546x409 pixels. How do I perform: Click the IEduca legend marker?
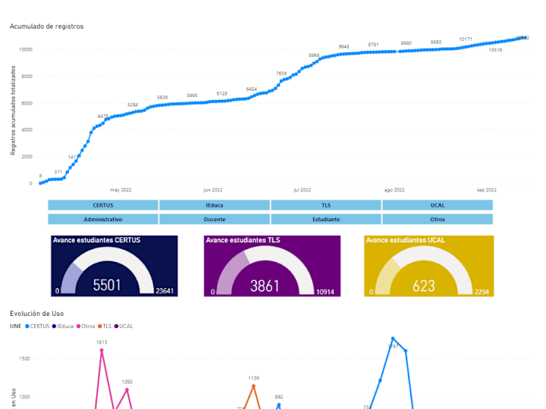tap(54, 326)
